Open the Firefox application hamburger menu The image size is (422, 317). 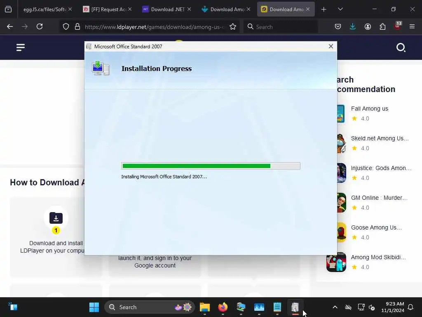[412, 27]
